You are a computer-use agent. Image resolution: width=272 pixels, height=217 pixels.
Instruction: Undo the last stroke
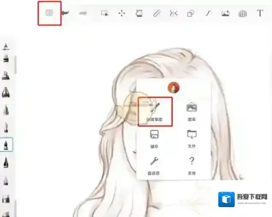66,13
